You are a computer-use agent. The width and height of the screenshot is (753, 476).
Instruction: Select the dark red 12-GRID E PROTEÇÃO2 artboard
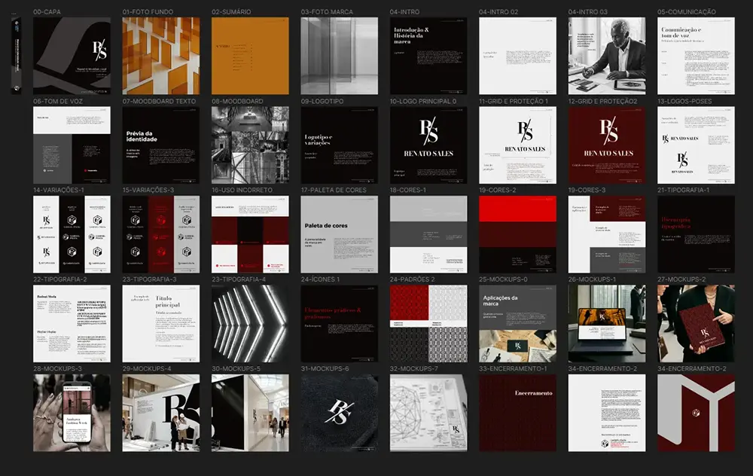coord(607,145)
